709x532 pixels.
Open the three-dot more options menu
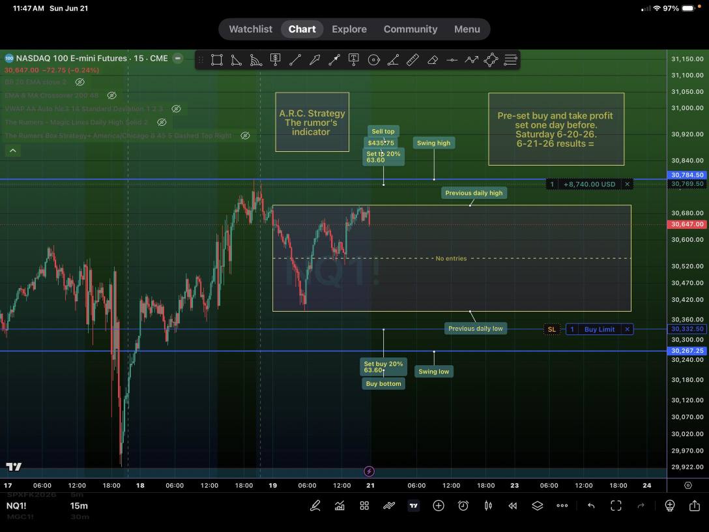562,506
